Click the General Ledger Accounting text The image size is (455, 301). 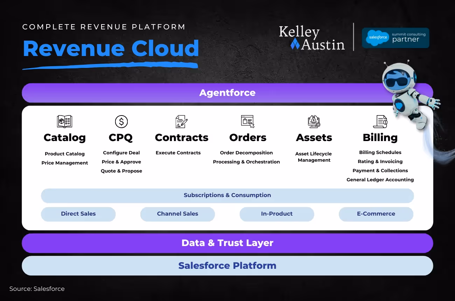click(x=380, y=180)
